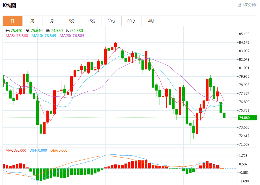Open the 60分 timeframe tab
The height and width of the screenshot is (185, 260).
[131, 21]
